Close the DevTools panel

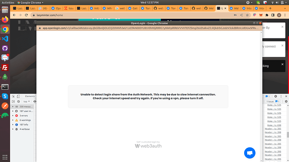tap(286, 96)
